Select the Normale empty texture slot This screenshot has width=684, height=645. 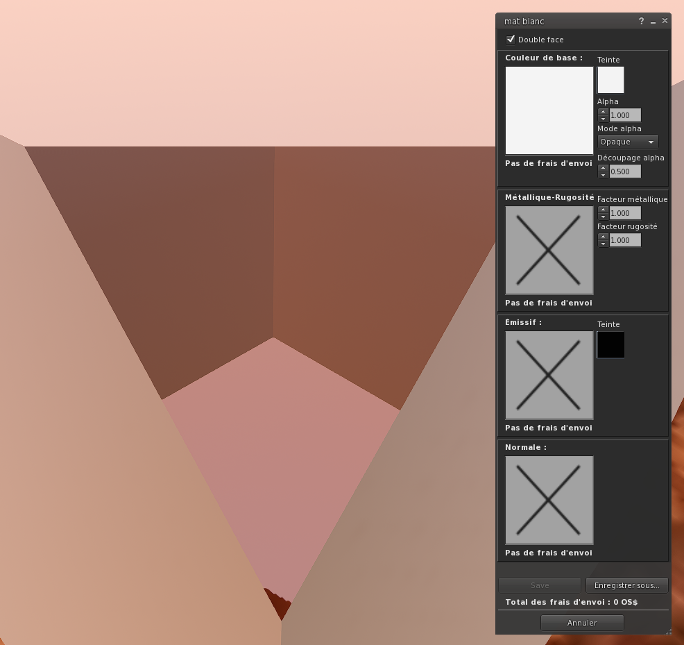549,500
